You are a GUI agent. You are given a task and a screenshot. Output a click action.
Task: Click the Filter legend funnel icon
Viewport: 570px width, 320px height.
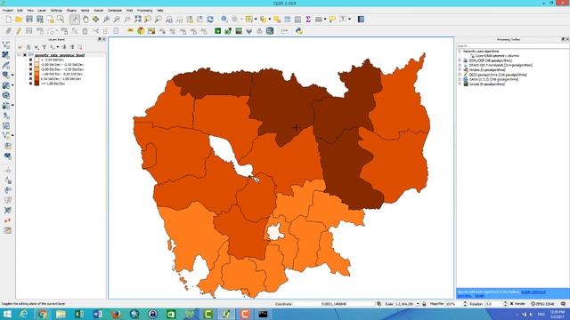pos(45,47)
